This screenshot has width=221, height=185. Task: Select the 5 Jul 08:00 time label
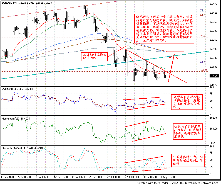pyautogui.click(x=24, y=177)
